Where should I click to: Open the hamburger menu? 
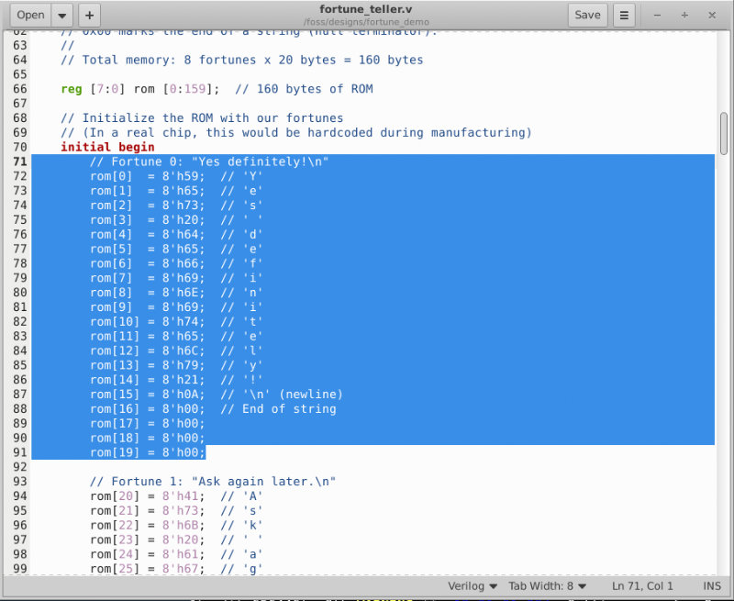tap(622, 15)
